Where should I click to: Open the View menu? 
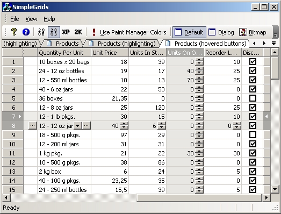pos(31,19)
